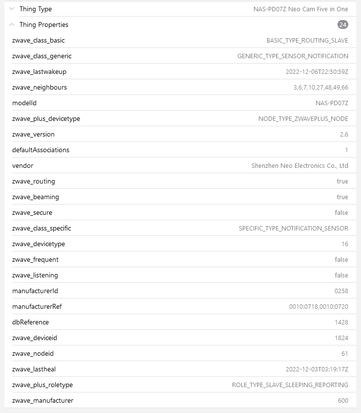Click the zwave_neighbours value 3,6,7,10,27,48,49,66

click(x=318, y=87)
